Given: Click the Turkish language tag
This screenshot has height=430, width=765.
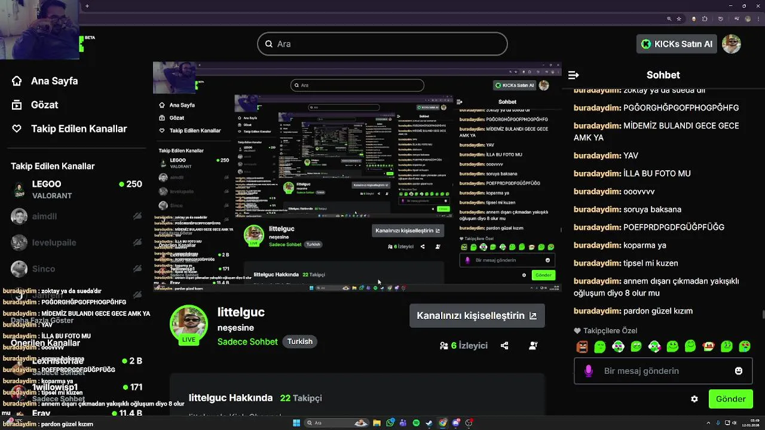Looking at the screenshot, I should click(x=300, y=342).
